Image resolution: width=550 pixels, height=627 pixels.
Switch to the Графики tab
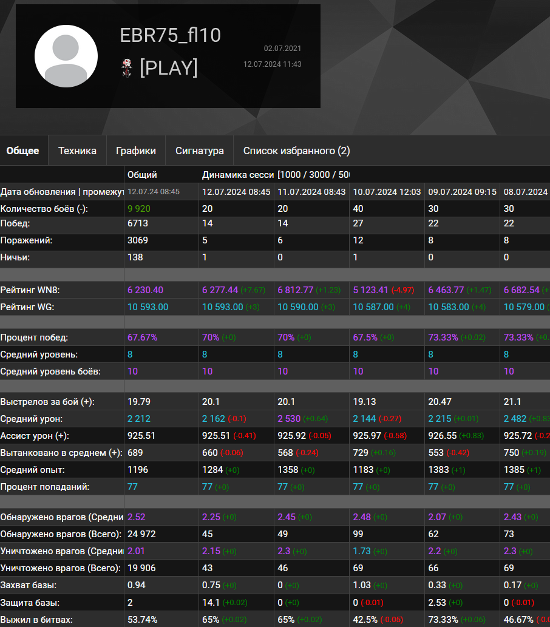pos(136,151)
